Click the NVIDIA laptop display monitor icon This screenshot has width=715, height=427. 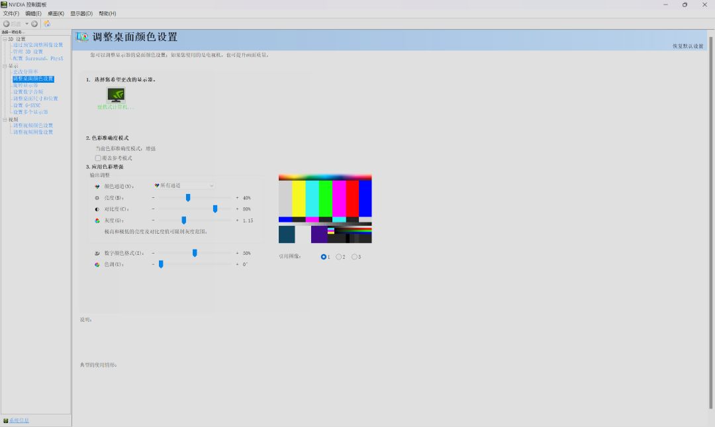(x=116, y=95)
